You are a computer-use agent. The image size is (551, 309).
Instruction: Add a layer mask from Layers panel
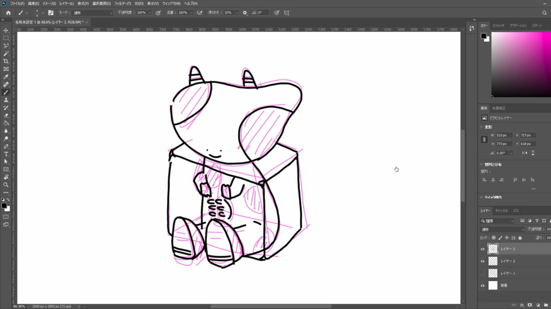coord(529,305)
